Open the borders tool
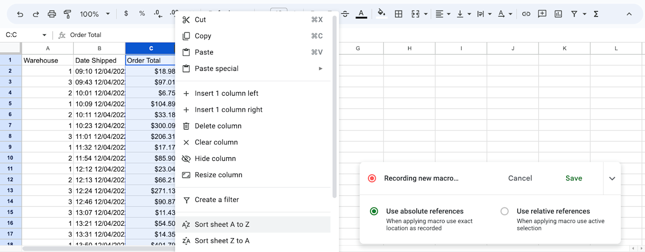The height and width of the screenshot is (252, 645). tap(399, 14)
